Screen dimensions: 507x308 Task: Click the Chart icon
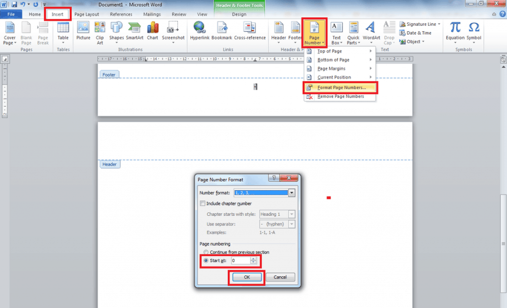pyautogui.click(x=152, y=31)
